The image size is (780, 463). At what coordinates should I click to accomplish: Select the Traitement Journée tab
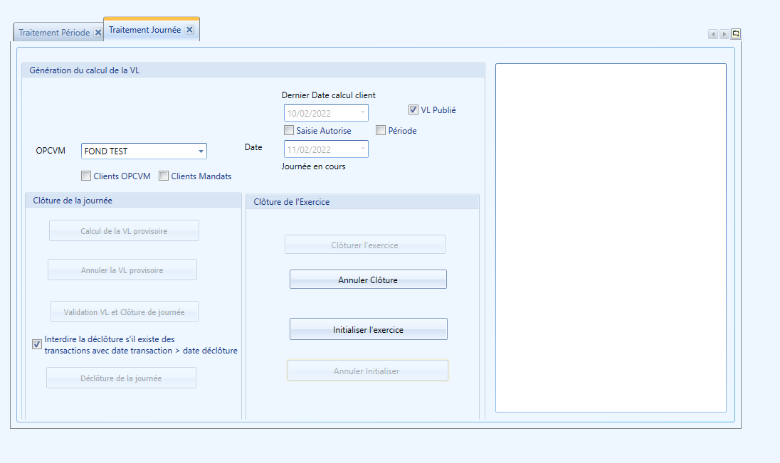click(x=144, y=30)
